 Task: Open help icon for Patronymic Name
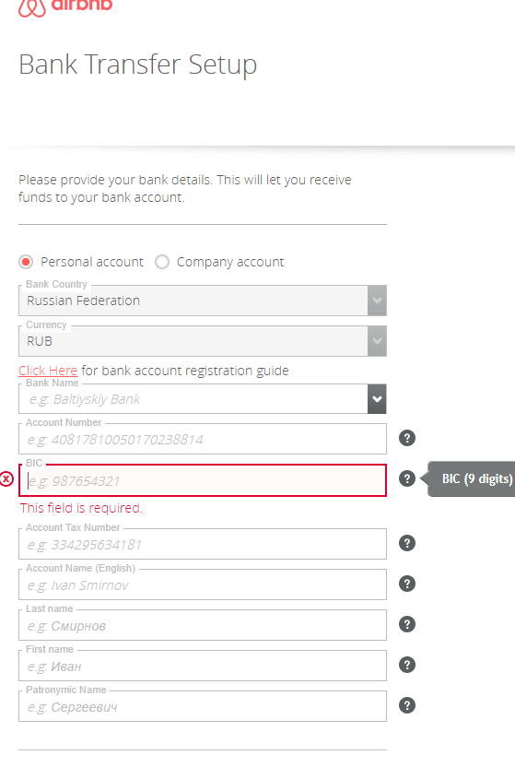point(407,705)
